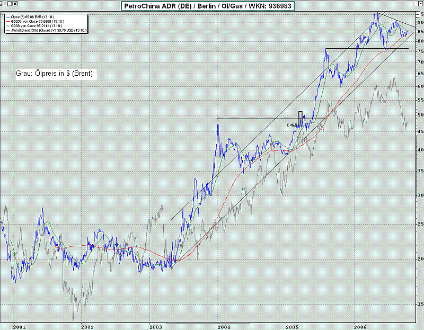Click green line swatch in legend
Screen dimensions: 424x330
tap(7, 26)
